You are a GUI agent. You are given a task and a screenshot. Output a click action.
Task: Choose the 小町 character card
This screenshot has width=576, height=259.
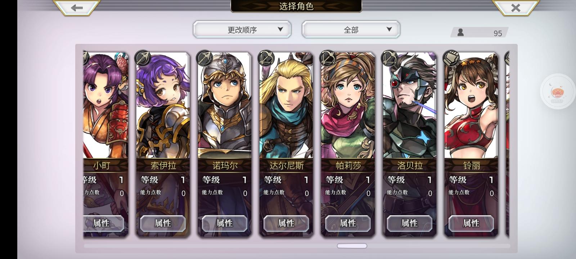coord(105,144)
